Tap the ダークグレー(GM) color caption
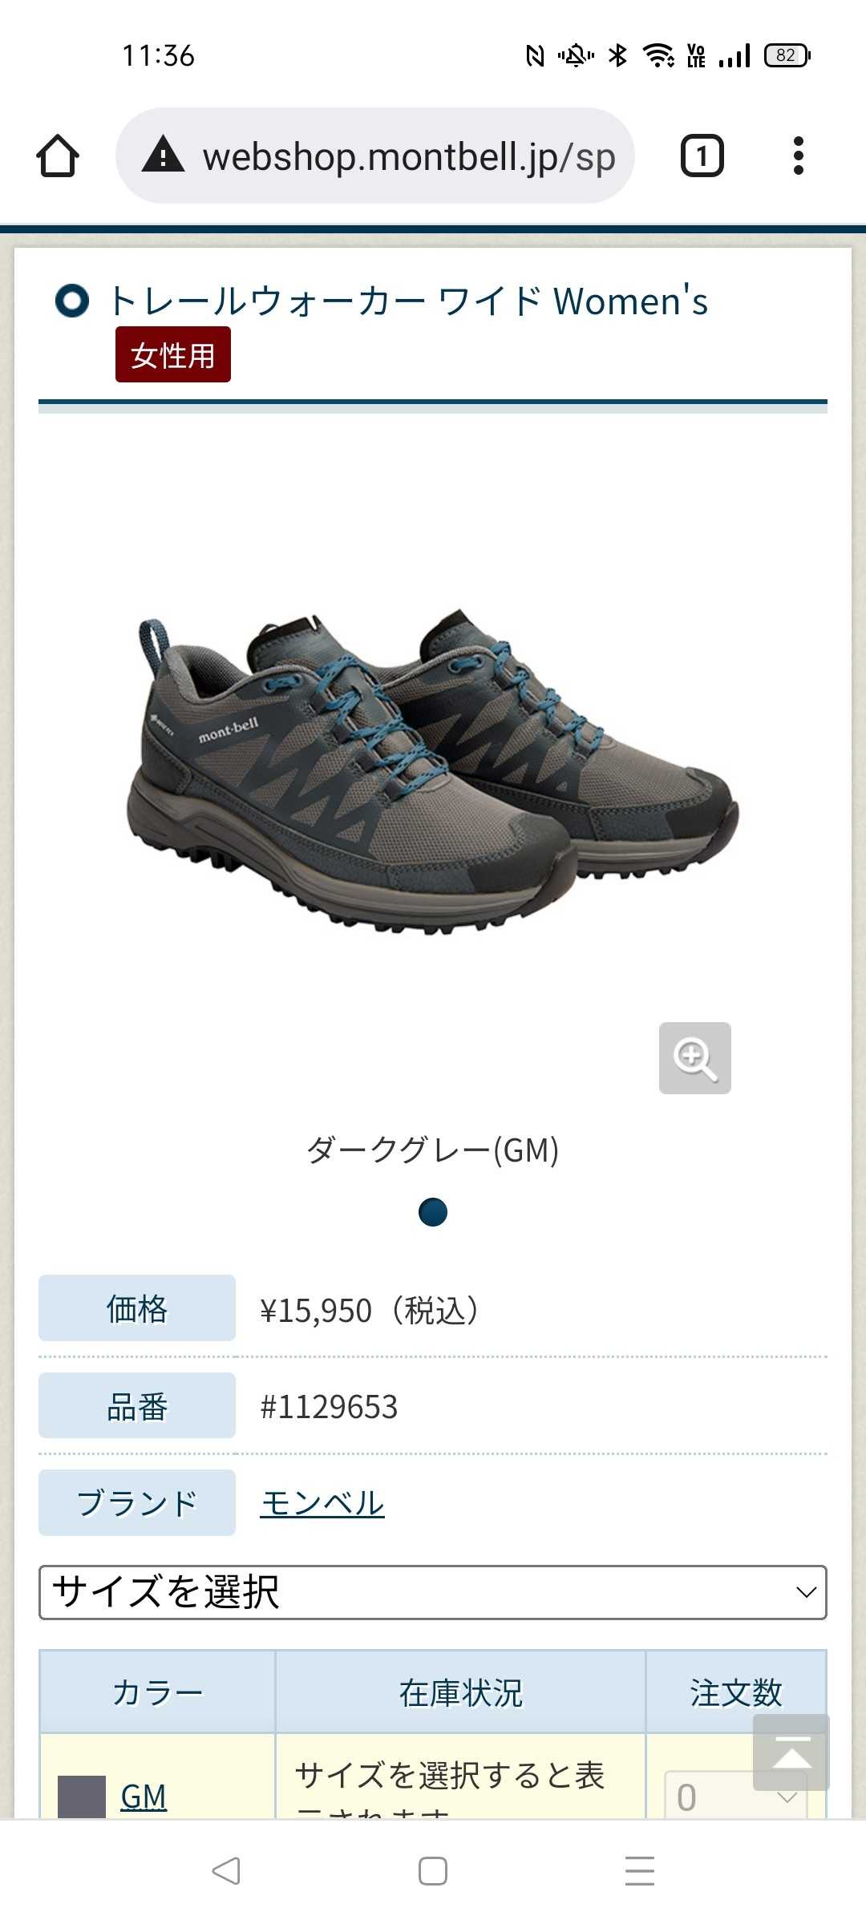 pyautogui.click(x=433, y=1150)
